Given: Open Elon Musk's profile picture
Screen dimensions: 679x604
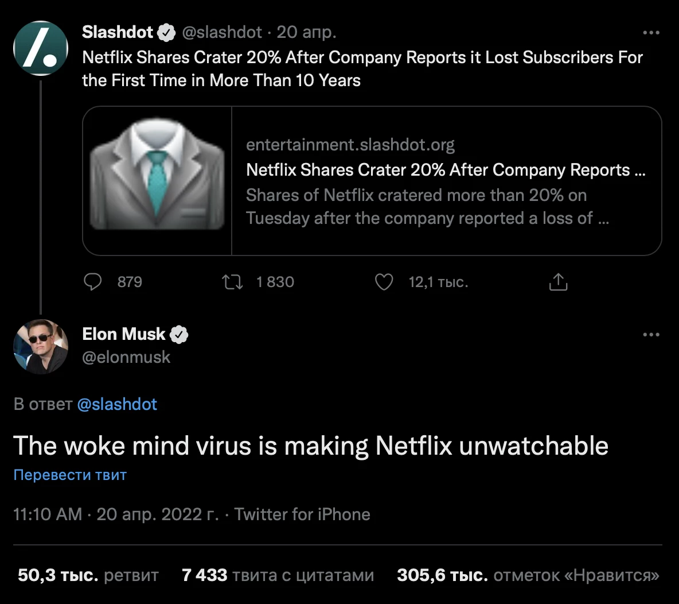Looking at the screenshot, I should click(41, 347).
